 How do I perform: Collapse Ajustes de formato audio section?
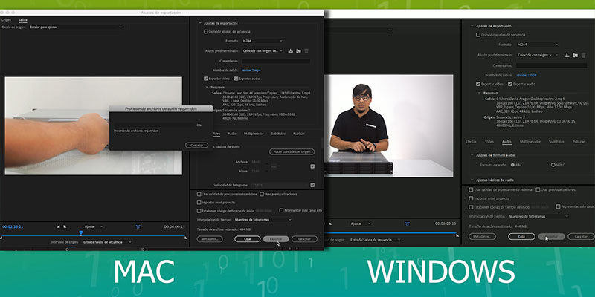[x=472, y=155]
